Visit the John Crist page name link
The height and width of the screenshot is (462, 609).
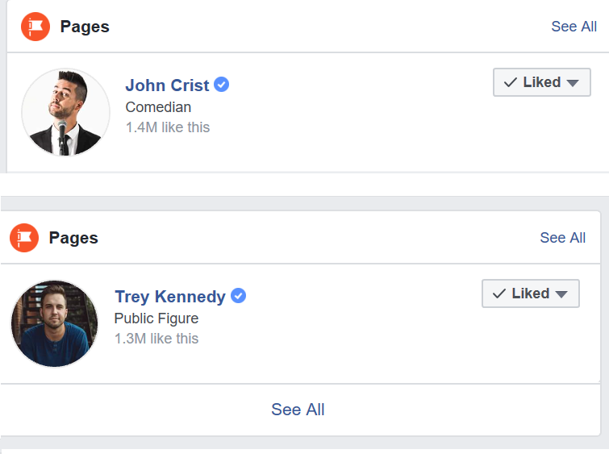coord(167,85)
